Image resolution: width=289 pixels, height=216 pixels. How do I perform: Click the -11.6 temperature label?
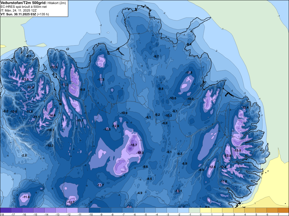pyautogui.click(x=29, y=111)
